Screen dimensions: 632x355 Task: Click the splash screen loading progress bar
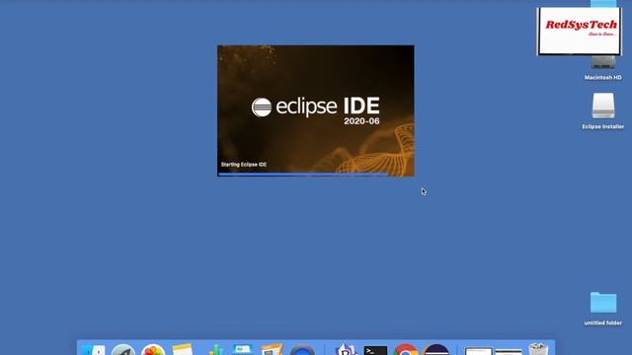point(316,175)
